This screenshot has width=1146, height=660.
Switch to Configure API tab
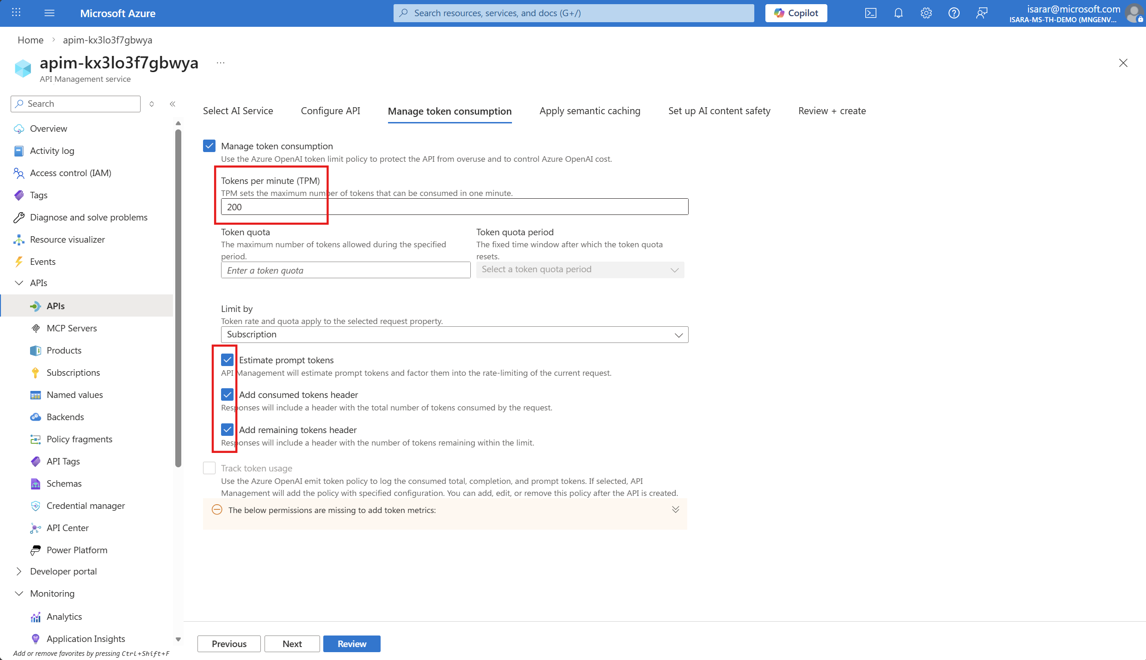(x=330, y=111)
